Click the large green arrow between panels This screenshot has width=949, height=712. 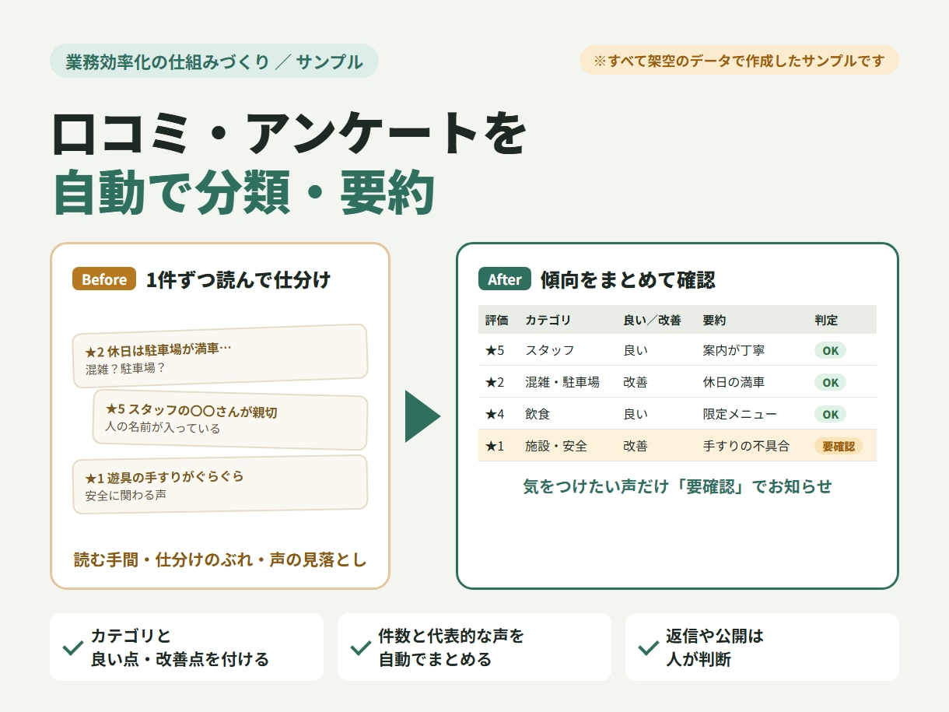pyautogui.click(x=423, y=416)
